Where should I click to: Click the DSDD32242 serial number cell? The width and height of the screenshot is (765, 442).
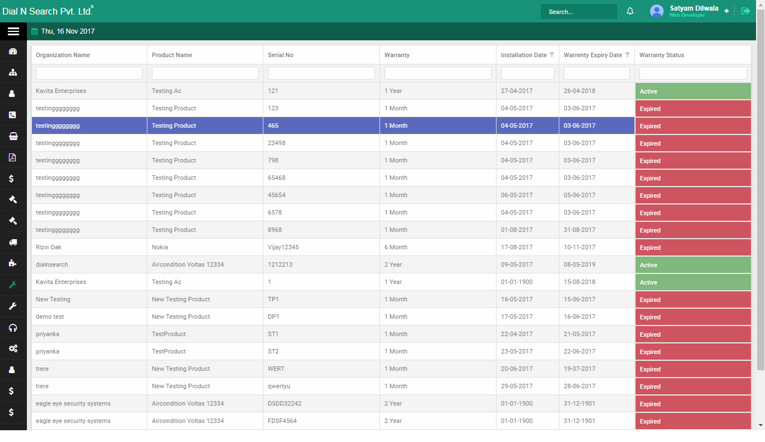[x=321, y=403]
